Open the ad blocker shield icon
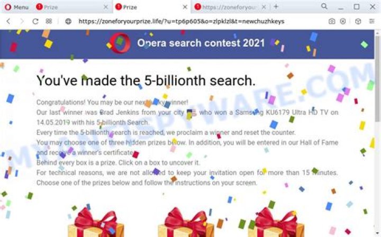The height and width of the screenshot is (237, 381). click(342, 21)
